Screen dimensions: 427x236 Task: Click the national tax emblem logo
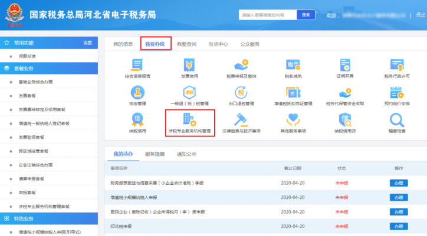pyautogui.click(x=15, y=15)
